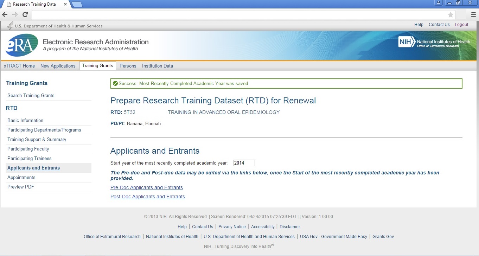Click the eRA logo
The image size is (479, 256).
pyautogui.click(x=21, y=45)
